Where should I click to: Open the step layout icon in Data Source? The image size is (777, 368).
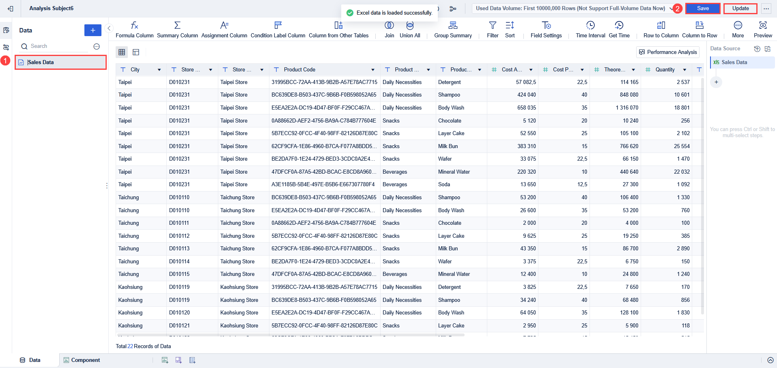tap(767, 49)
